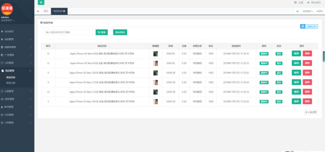This screenshot has width=325, height=152.
Task: Expand the 日志管理 menu chevron
Action: point(30,115)
